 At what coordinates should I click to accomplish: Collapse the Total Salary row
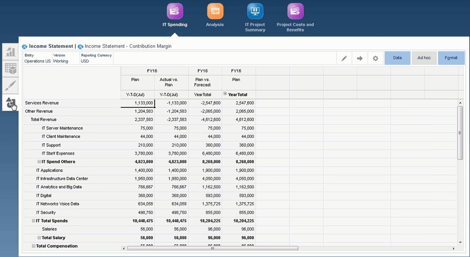click(x=39, y=238)
